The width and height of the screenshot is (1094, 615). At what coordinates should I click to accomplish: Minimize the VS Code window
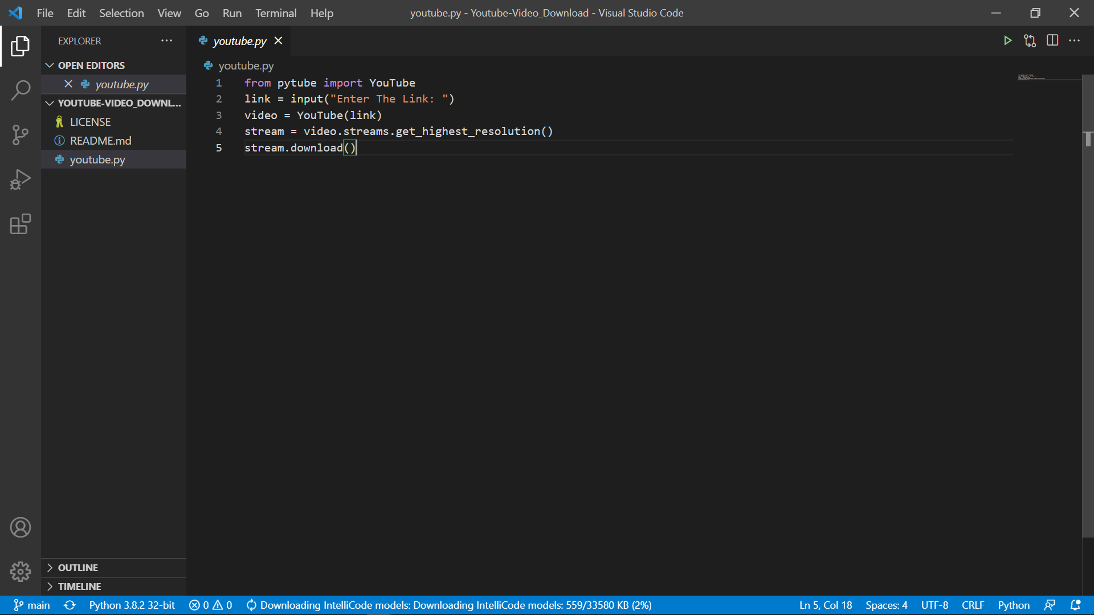996,13
